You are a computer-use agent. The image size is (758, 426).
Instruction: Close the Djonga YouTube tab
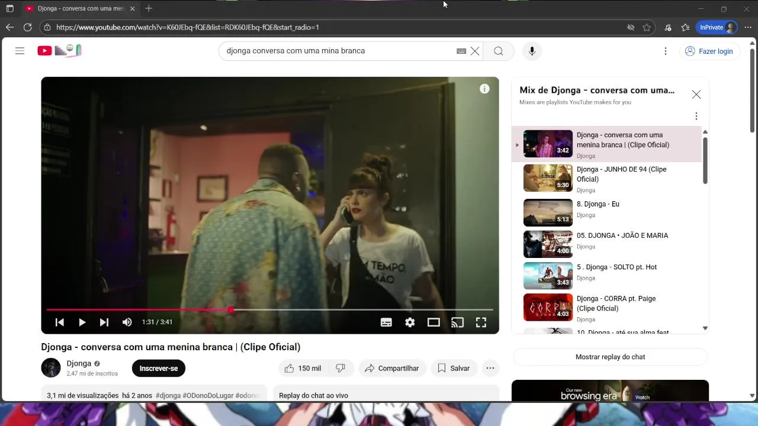[132, 9]
